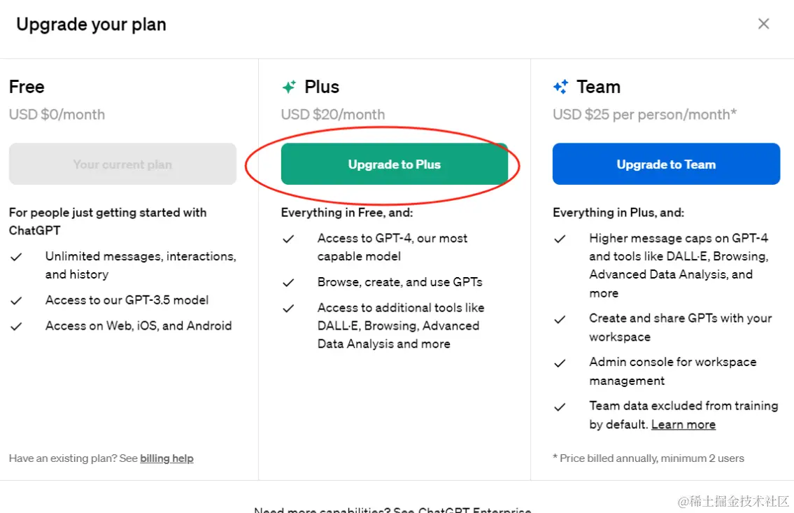This screenshot has height=513, width=794.
Task: Click the blue sparkle icon beside Team
Action: 560,87
